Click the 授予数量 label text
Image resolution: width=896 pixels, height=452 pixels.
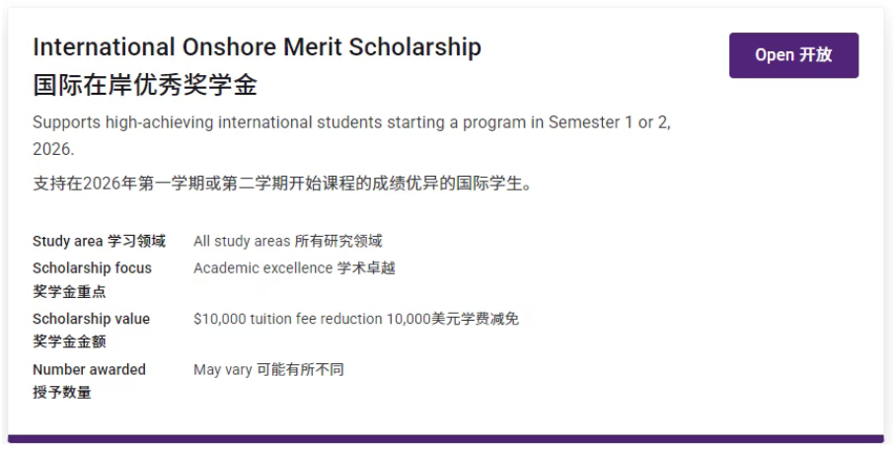61,392
